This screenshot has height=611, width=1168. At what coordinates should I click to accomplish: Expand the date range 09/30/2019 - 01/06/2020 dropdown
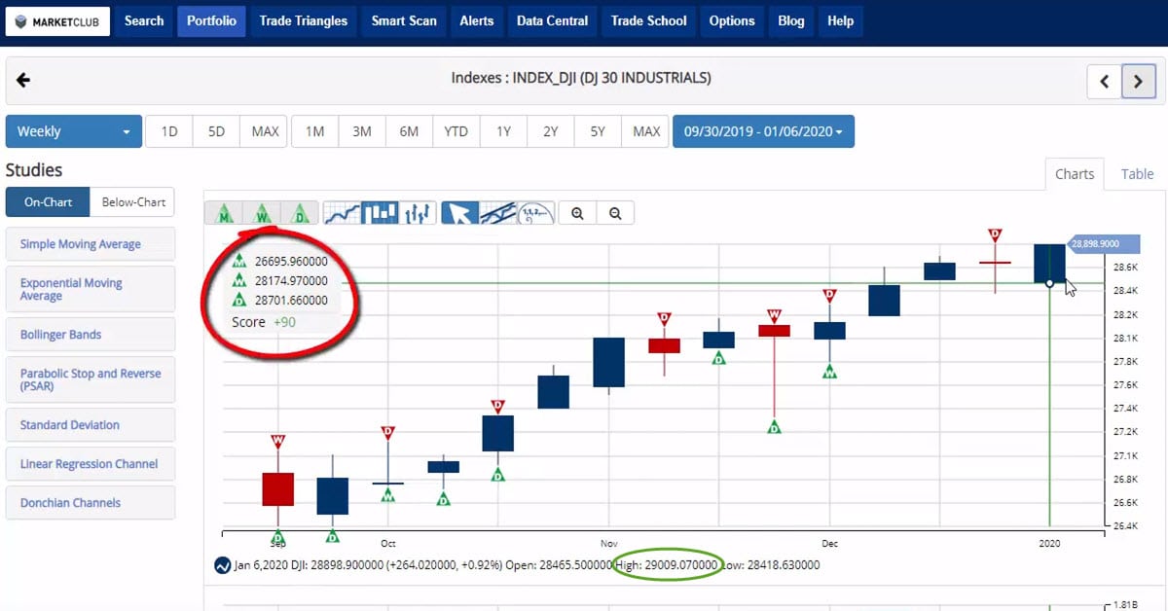(763, 131)
